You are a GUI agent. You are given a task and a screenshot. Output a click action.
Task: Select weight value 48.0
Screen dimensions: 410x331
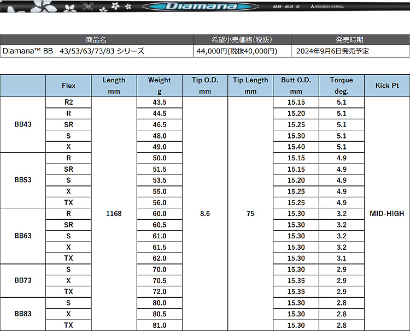[160, 136]
